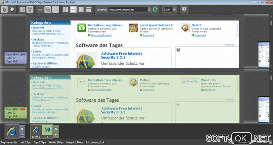Click Bei Softonic registrieren in top pane
This screenshot has width=273, height=145.
click(105, 25)
